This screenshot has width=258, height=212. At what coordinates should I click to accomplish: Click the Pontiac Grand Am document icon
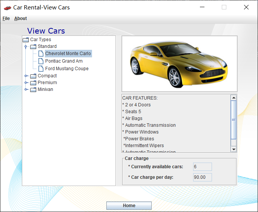(41, 61)
